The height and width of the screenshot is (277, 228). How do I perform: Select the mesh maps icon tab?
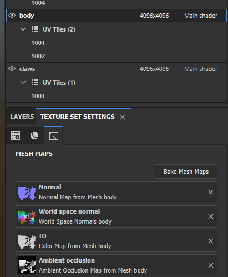point(53,136)
